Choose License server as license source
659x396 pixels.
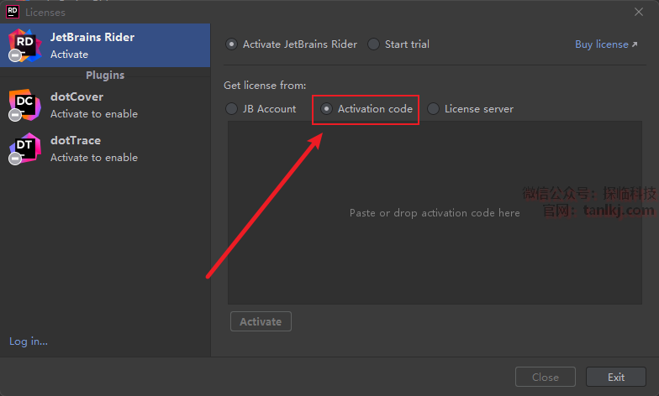click(x=434, y=109)
